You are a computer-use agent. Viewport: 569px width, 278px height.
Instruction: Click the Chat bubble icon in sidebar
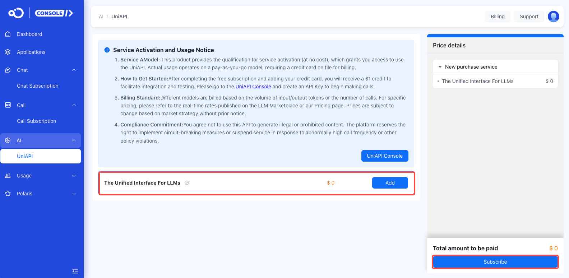[8, 70]
